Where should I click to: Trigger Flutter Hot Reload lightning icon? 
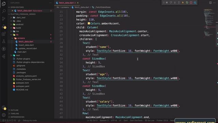[183, 3]
